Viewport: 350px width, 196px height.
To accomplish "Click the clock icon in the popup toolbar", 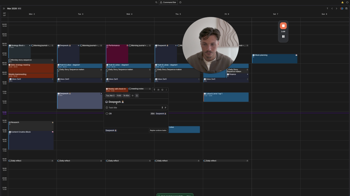I will (162, 90).
